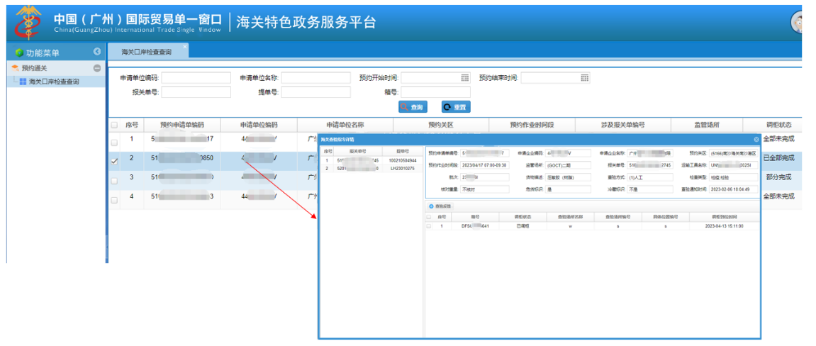Open calendar for 预约结束时间
This screenshot has width=816, height=346.
[584, 78]
